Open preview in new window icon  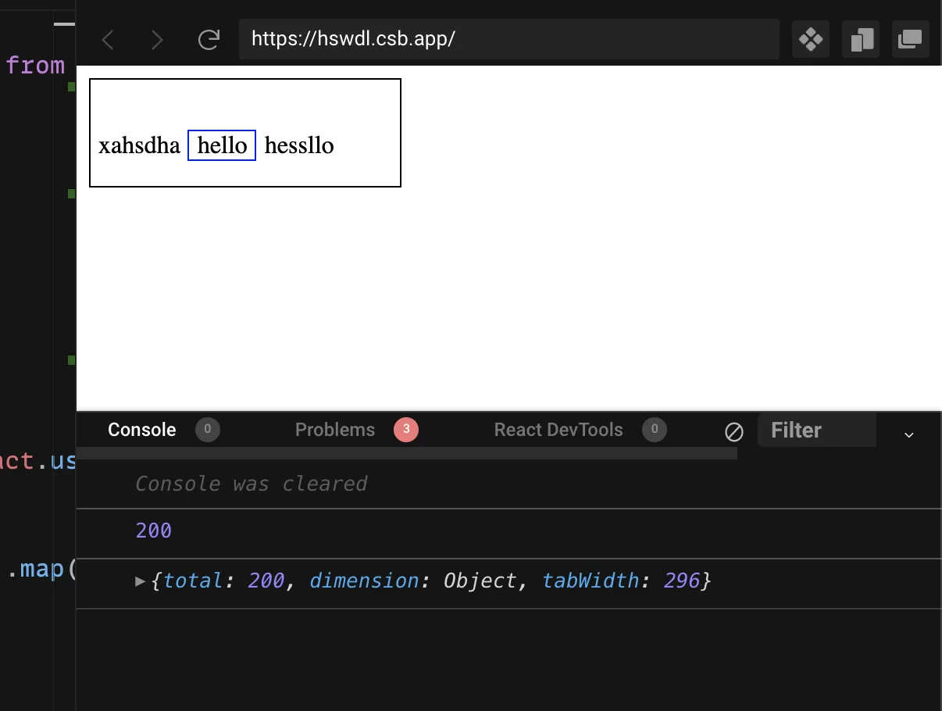911,39
